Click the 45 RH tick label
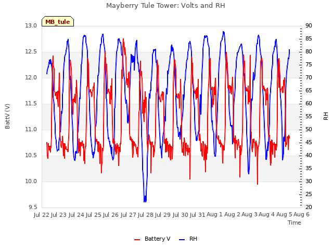This screenshot has width=333, height=249. pos(309,142)
